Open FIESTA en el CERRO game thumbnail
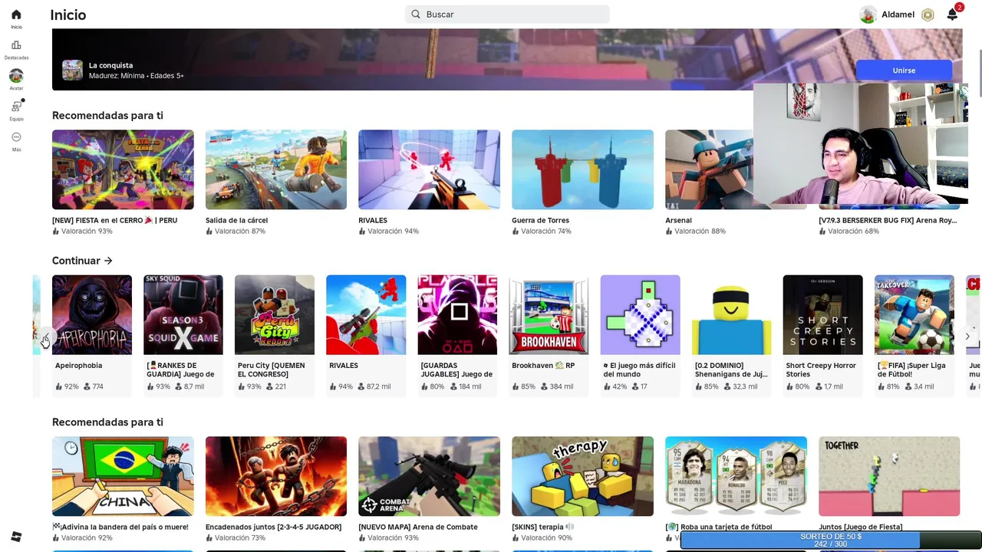Screen dimensions: 982x552 [123, 169]
